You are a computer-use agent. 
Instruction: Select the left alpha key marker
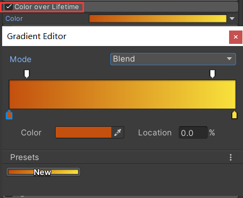pyautogui.click(x=27, y=74)
